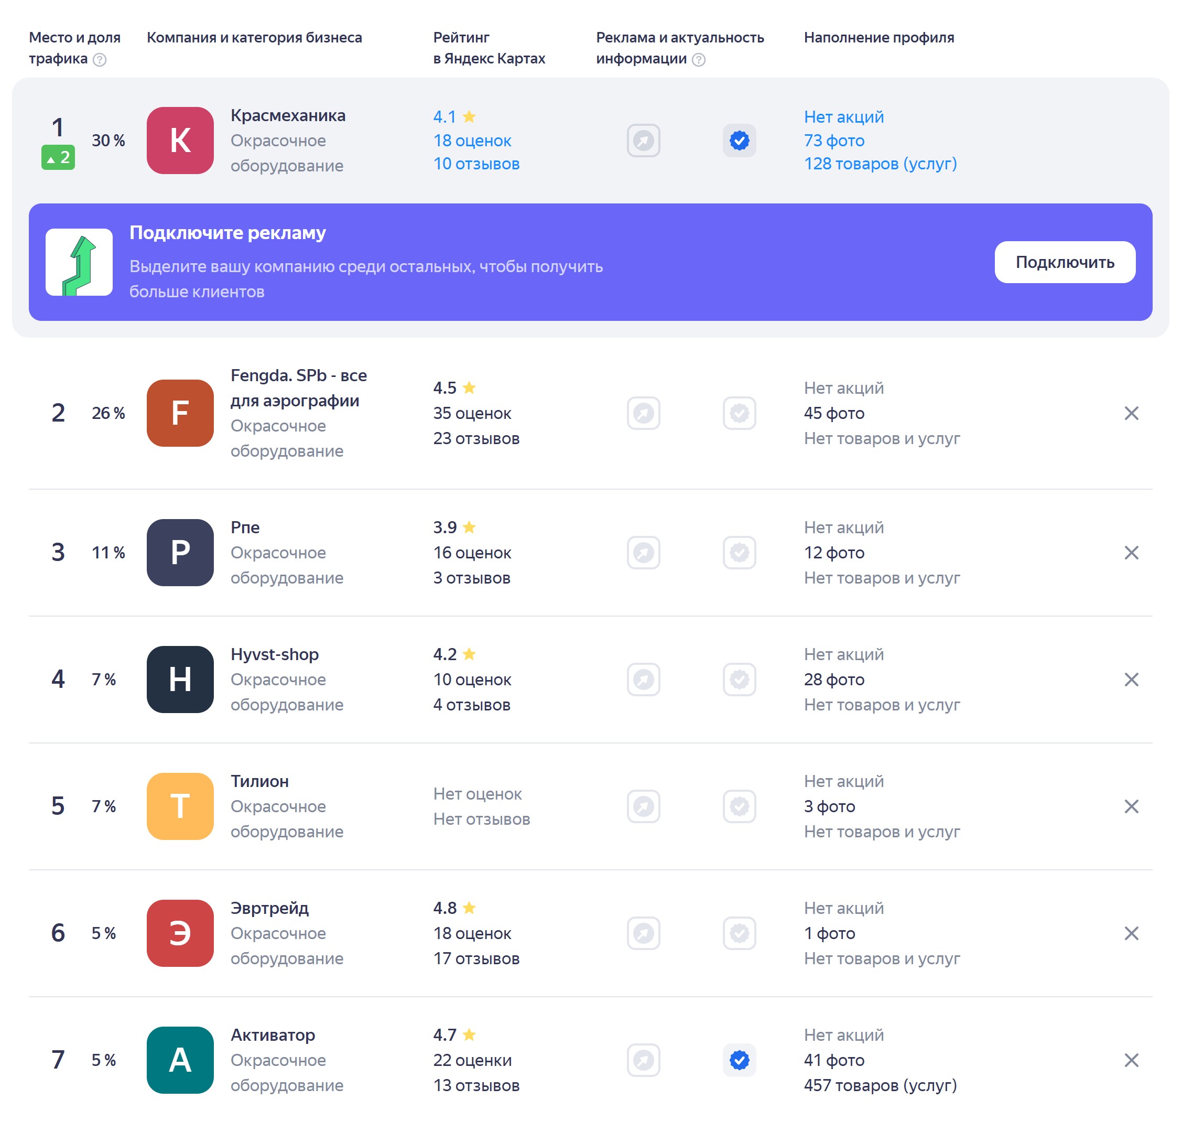The height and width of the screenshot is (1121, 1182).
Task: Click the '23 отзывов' text for Fengda
Action: [476, 438]
